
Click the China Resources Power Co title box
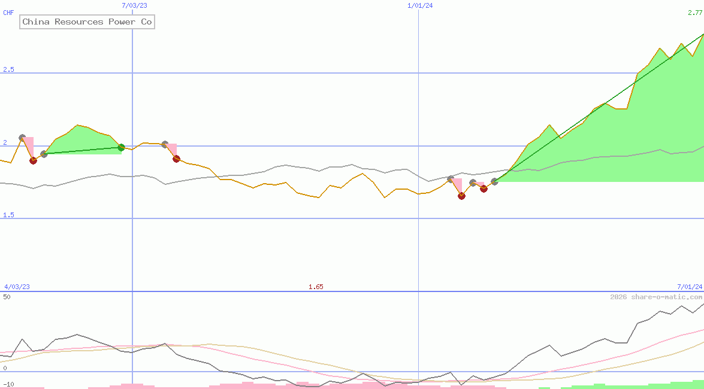[x=87, y=22]
